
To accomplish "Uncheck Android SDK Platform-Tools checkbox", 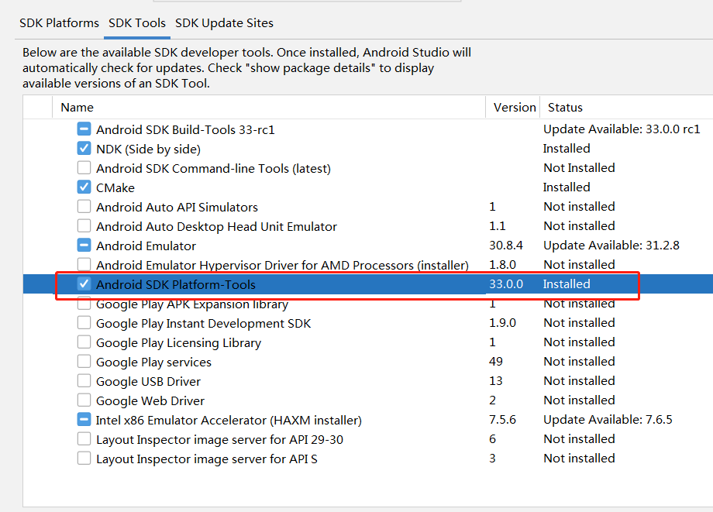I will (x=84, y=284).
